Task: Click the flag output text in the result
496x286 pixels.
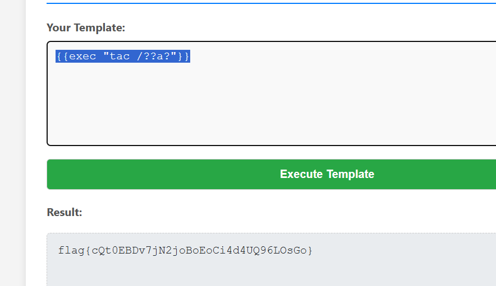Action: click(185, 250)
